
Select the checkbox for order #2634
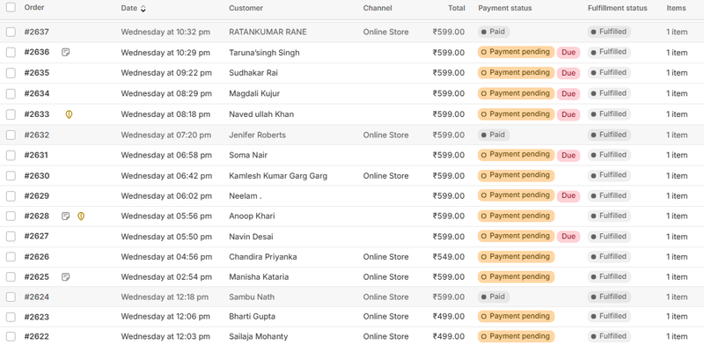[11, 93]
